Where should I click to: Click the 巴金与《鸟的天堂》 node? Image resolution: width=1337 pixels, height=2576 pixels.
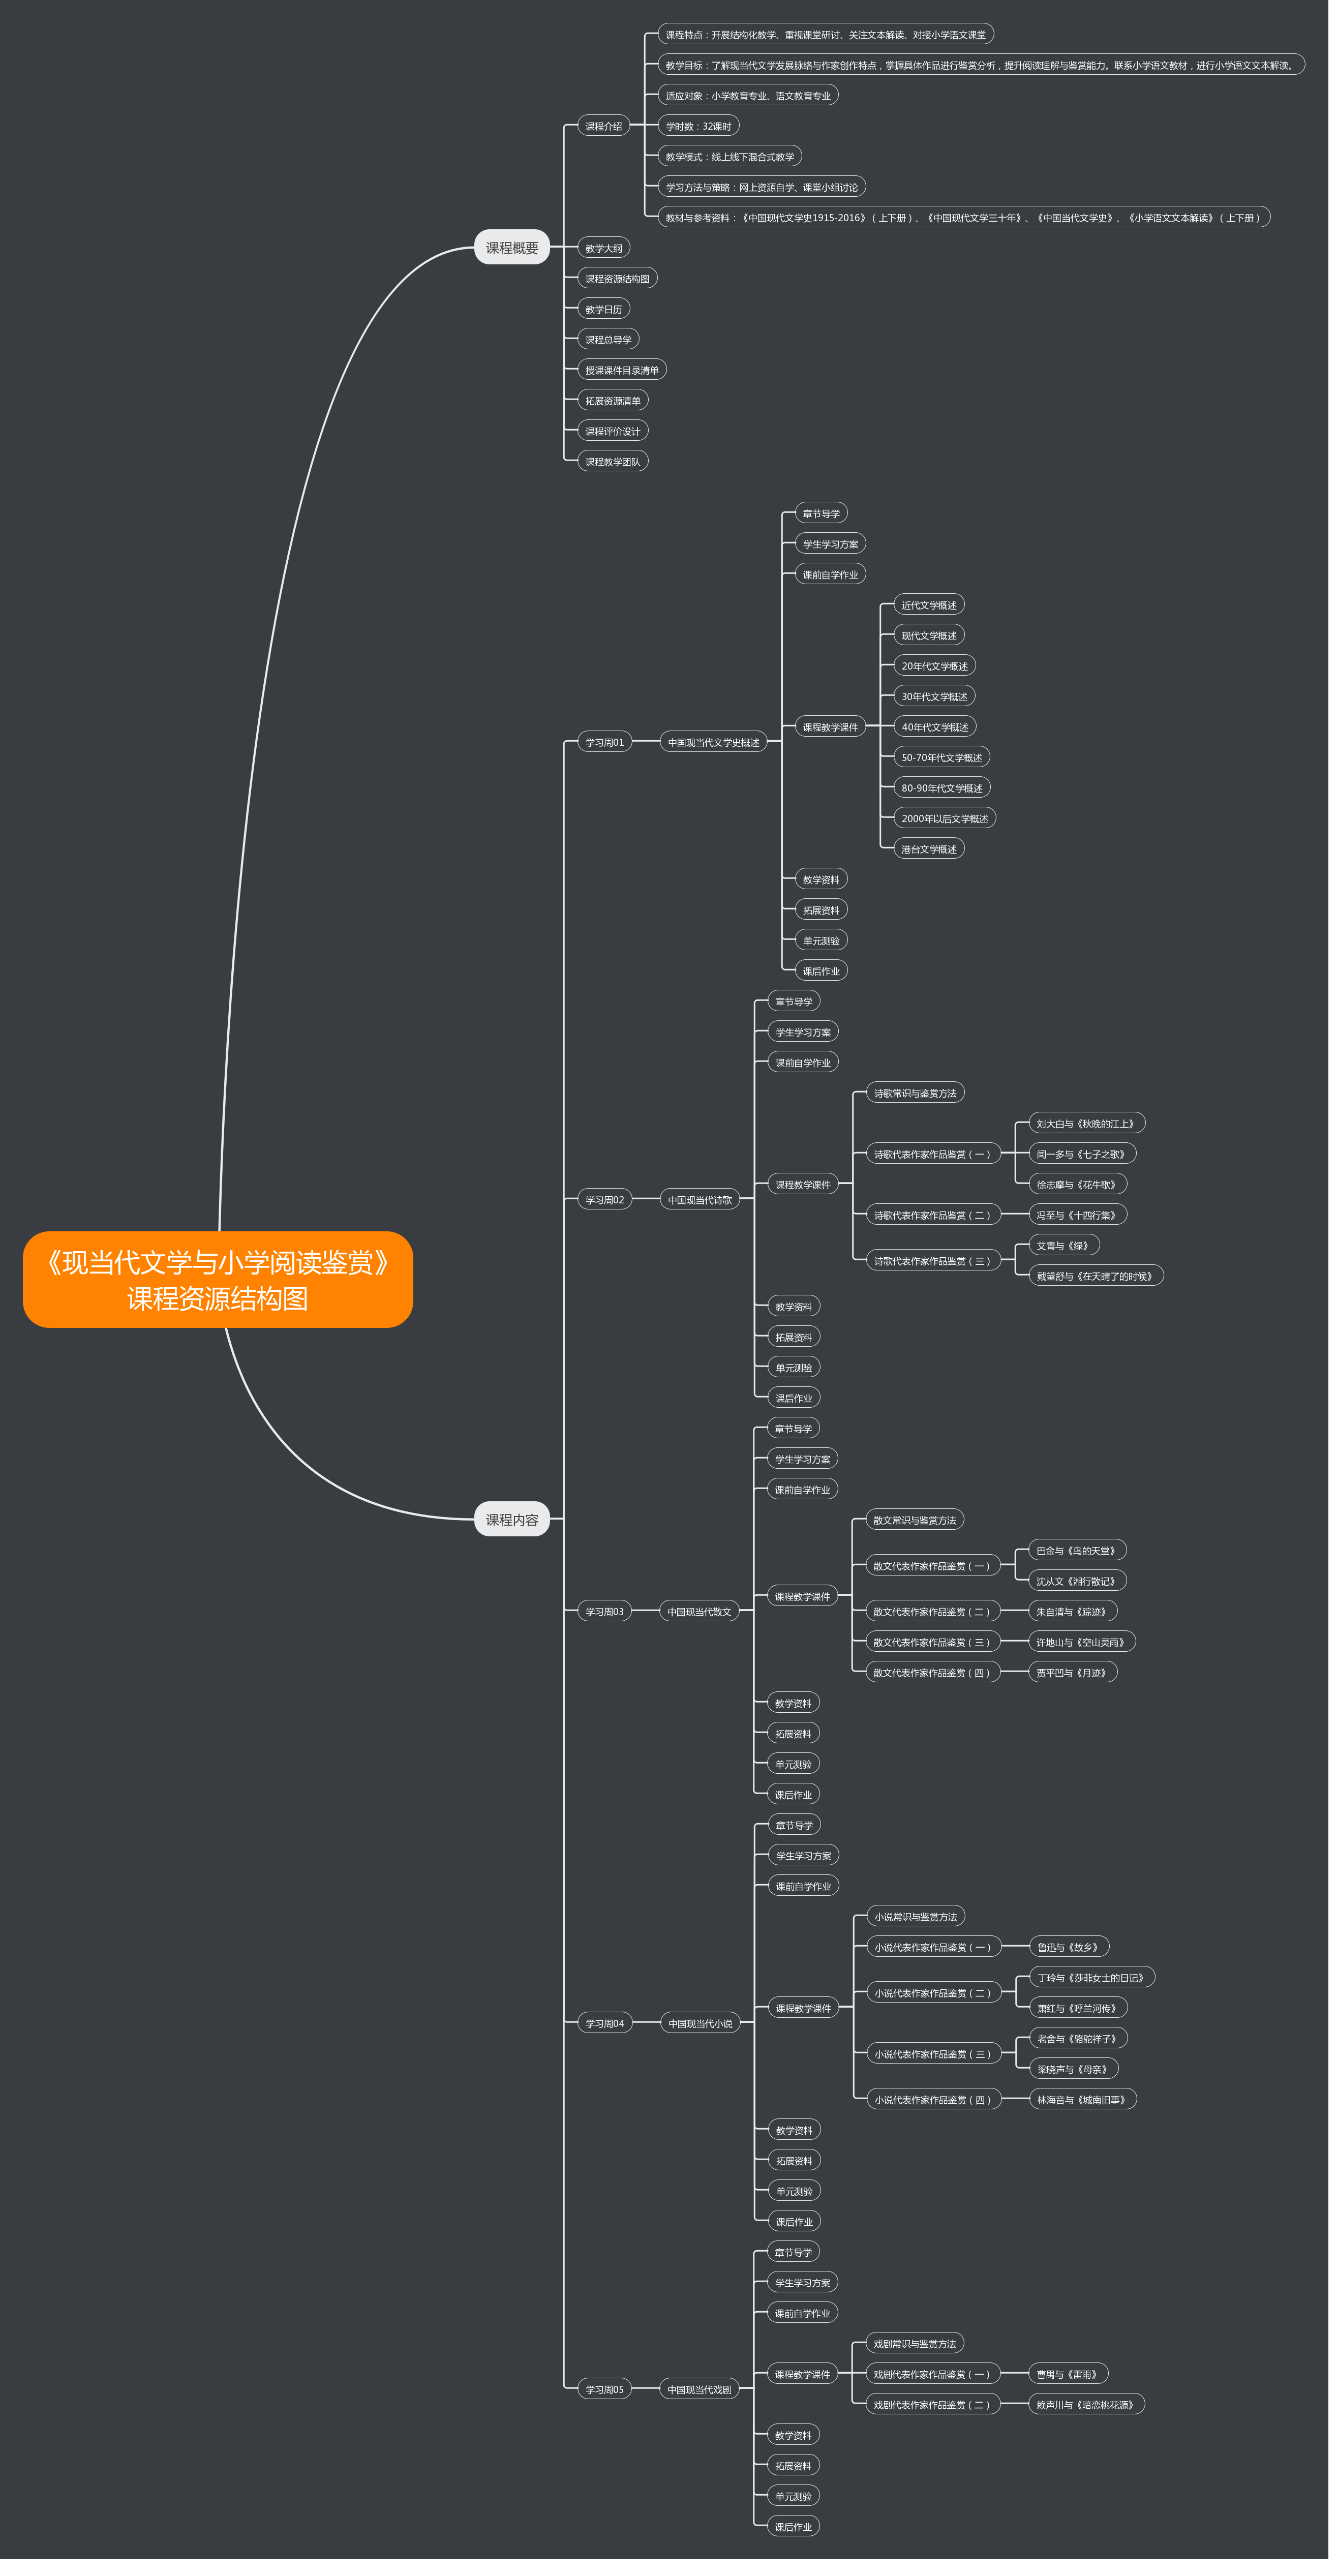click(x=1077, y=1550)
